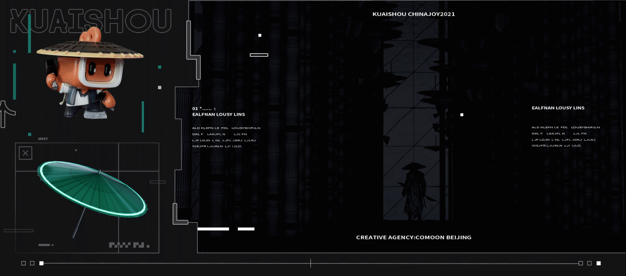Click the "CREATIVE AGENCY:COMOON BEIJING" caption
The height and width of the screenshot is (276, 626).
coord(414,237)
